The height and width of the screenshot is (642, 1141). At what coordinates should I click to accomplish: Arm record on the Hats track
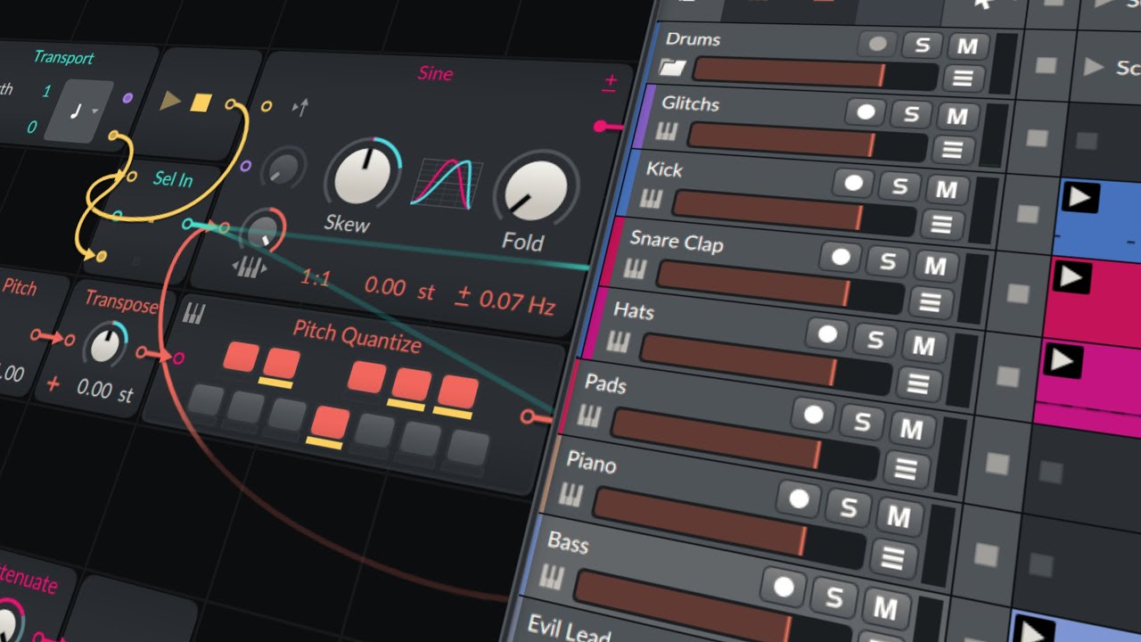[828, 335]
